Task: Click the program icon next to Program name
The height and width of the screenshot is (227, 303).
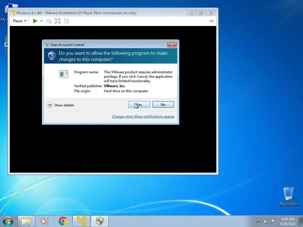Action: click(64, 74)
